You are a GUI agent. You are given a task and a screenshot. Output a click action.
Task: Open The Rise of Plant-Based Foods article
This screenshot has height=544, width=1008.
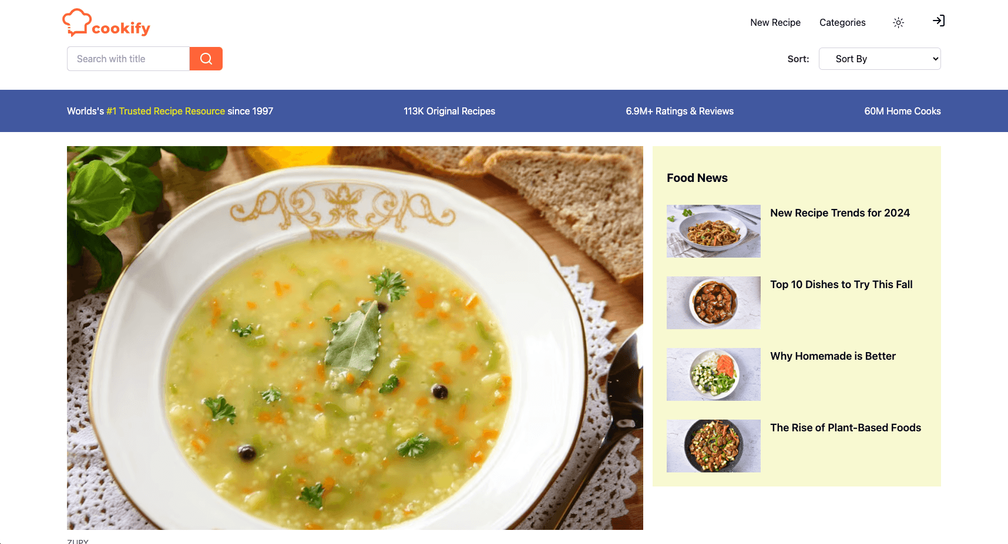point(846,428)
